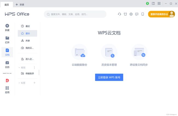This screenshot has width=178, height=116.
Task: Click the 云端数据备份 label
Action: (79, 65)
